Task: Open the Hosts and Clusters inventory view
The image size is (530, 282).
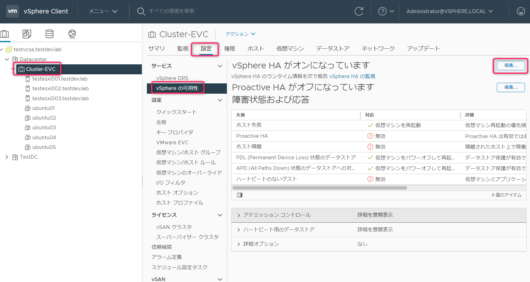Action: [x=5, y=34]
